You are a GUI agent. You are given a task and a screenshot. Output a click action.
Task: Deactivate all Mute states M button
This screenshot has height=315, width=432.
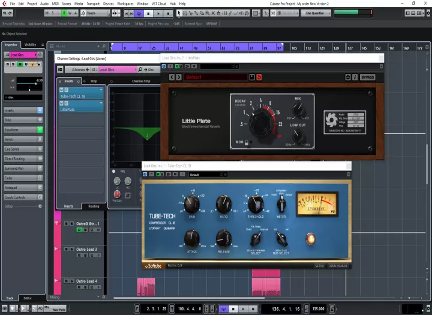pyautogui.click(x=47, y=13)
